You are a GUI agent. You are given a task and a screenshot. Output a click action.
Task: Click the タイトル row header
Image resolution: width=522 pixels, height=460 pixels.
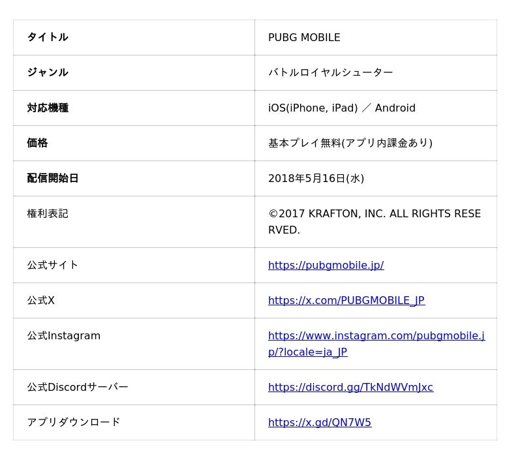(48, 37)
